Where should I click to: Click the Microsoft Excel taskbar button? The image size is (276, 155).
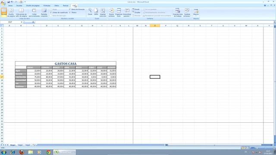[64, 152]
